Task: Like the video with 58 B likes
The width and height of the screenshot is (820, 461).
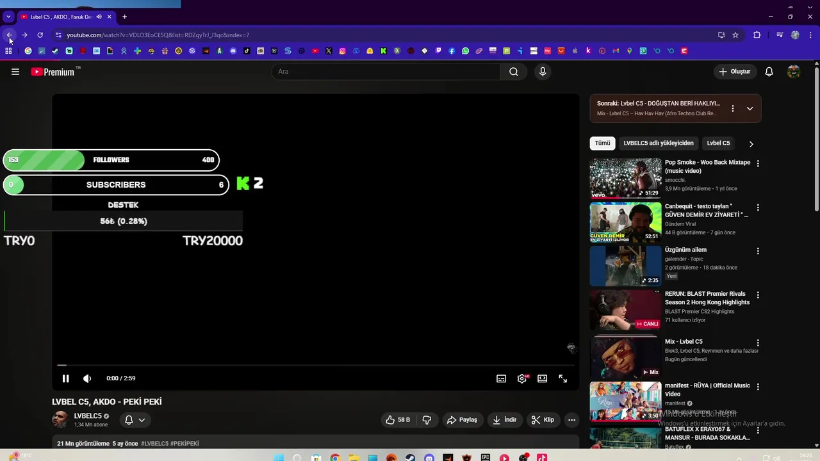Action: (x=397, y=420)
